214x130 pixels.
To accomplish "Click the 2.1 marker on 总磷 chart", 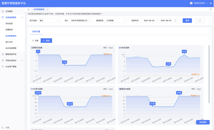I will click(38, 52).
